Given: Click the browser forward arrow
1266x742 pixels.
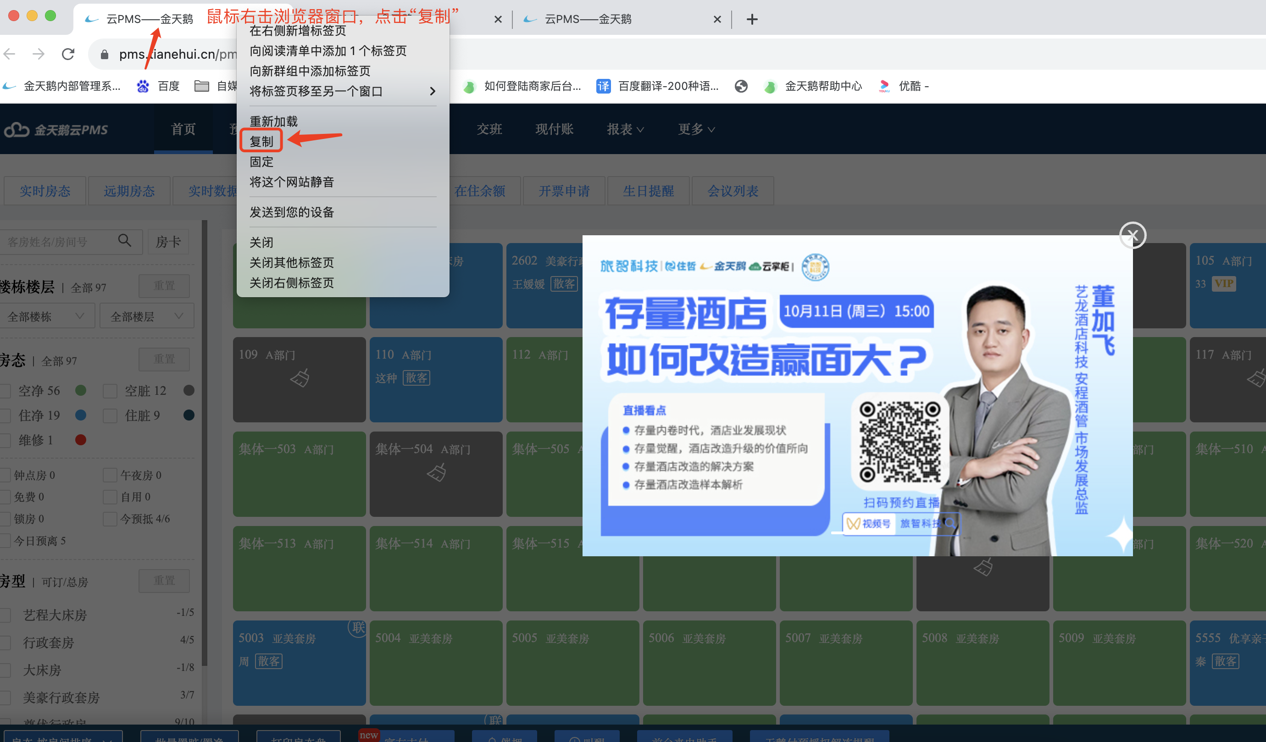Looking at the screenshot, I should pyautogui.click(x=39, y=54).
